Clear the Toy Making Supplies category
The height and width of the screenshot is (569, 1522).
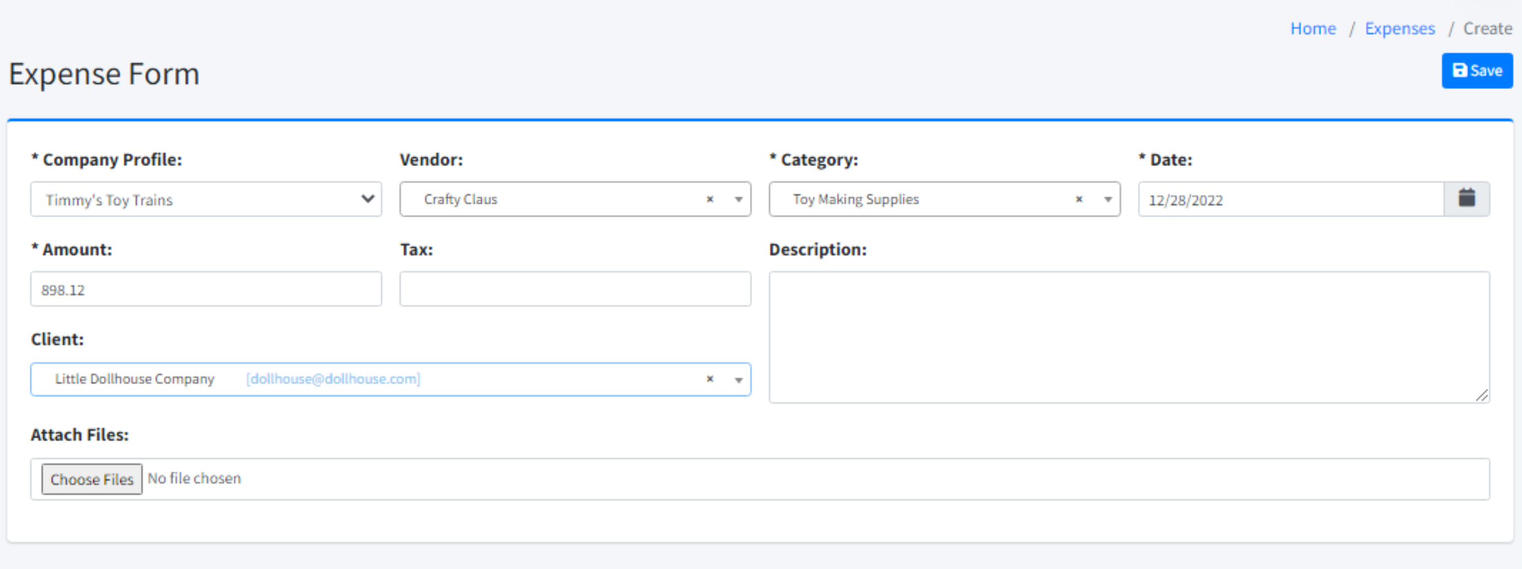(1079, 199)
